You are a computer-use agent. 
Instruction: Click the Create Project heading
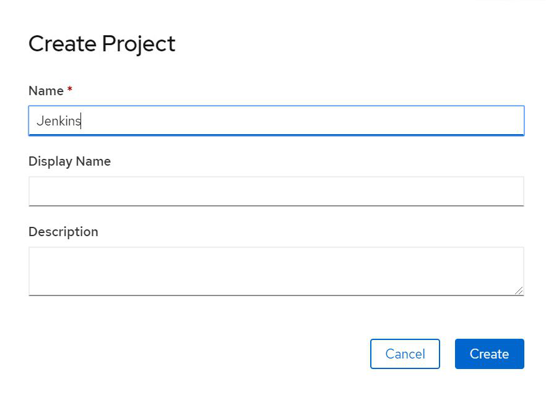102,44
